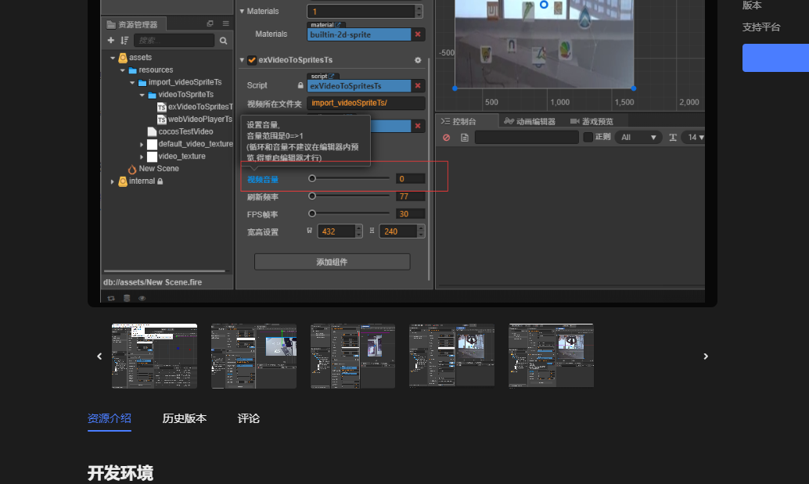
Task: Click the 刷新频率 value field 77
Action: coord(411,196)
